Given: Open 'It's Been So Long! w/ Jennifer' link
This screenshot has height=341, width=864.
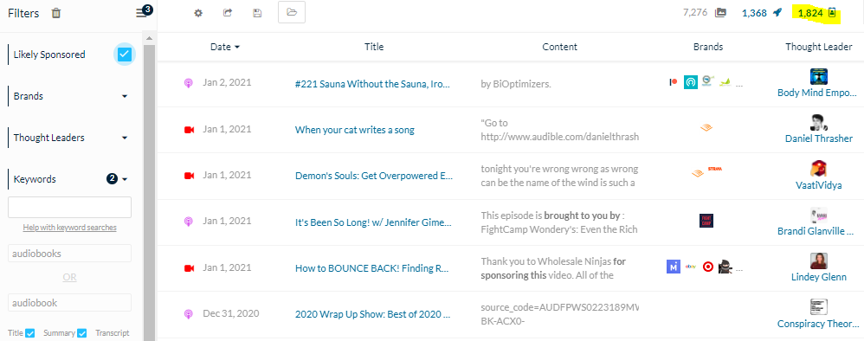Looking at the screenshot, I should pos(373,222).
